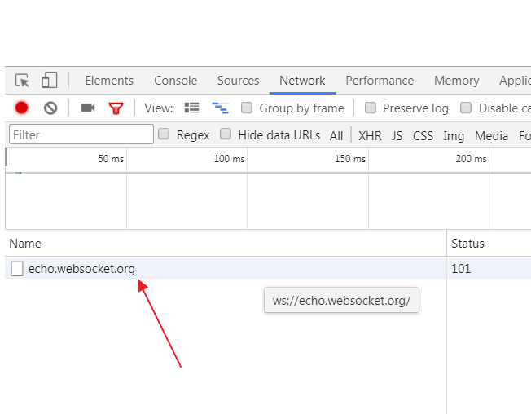
Task: Toggle the device toolbar icon
Action: click(x=50, y=81)
